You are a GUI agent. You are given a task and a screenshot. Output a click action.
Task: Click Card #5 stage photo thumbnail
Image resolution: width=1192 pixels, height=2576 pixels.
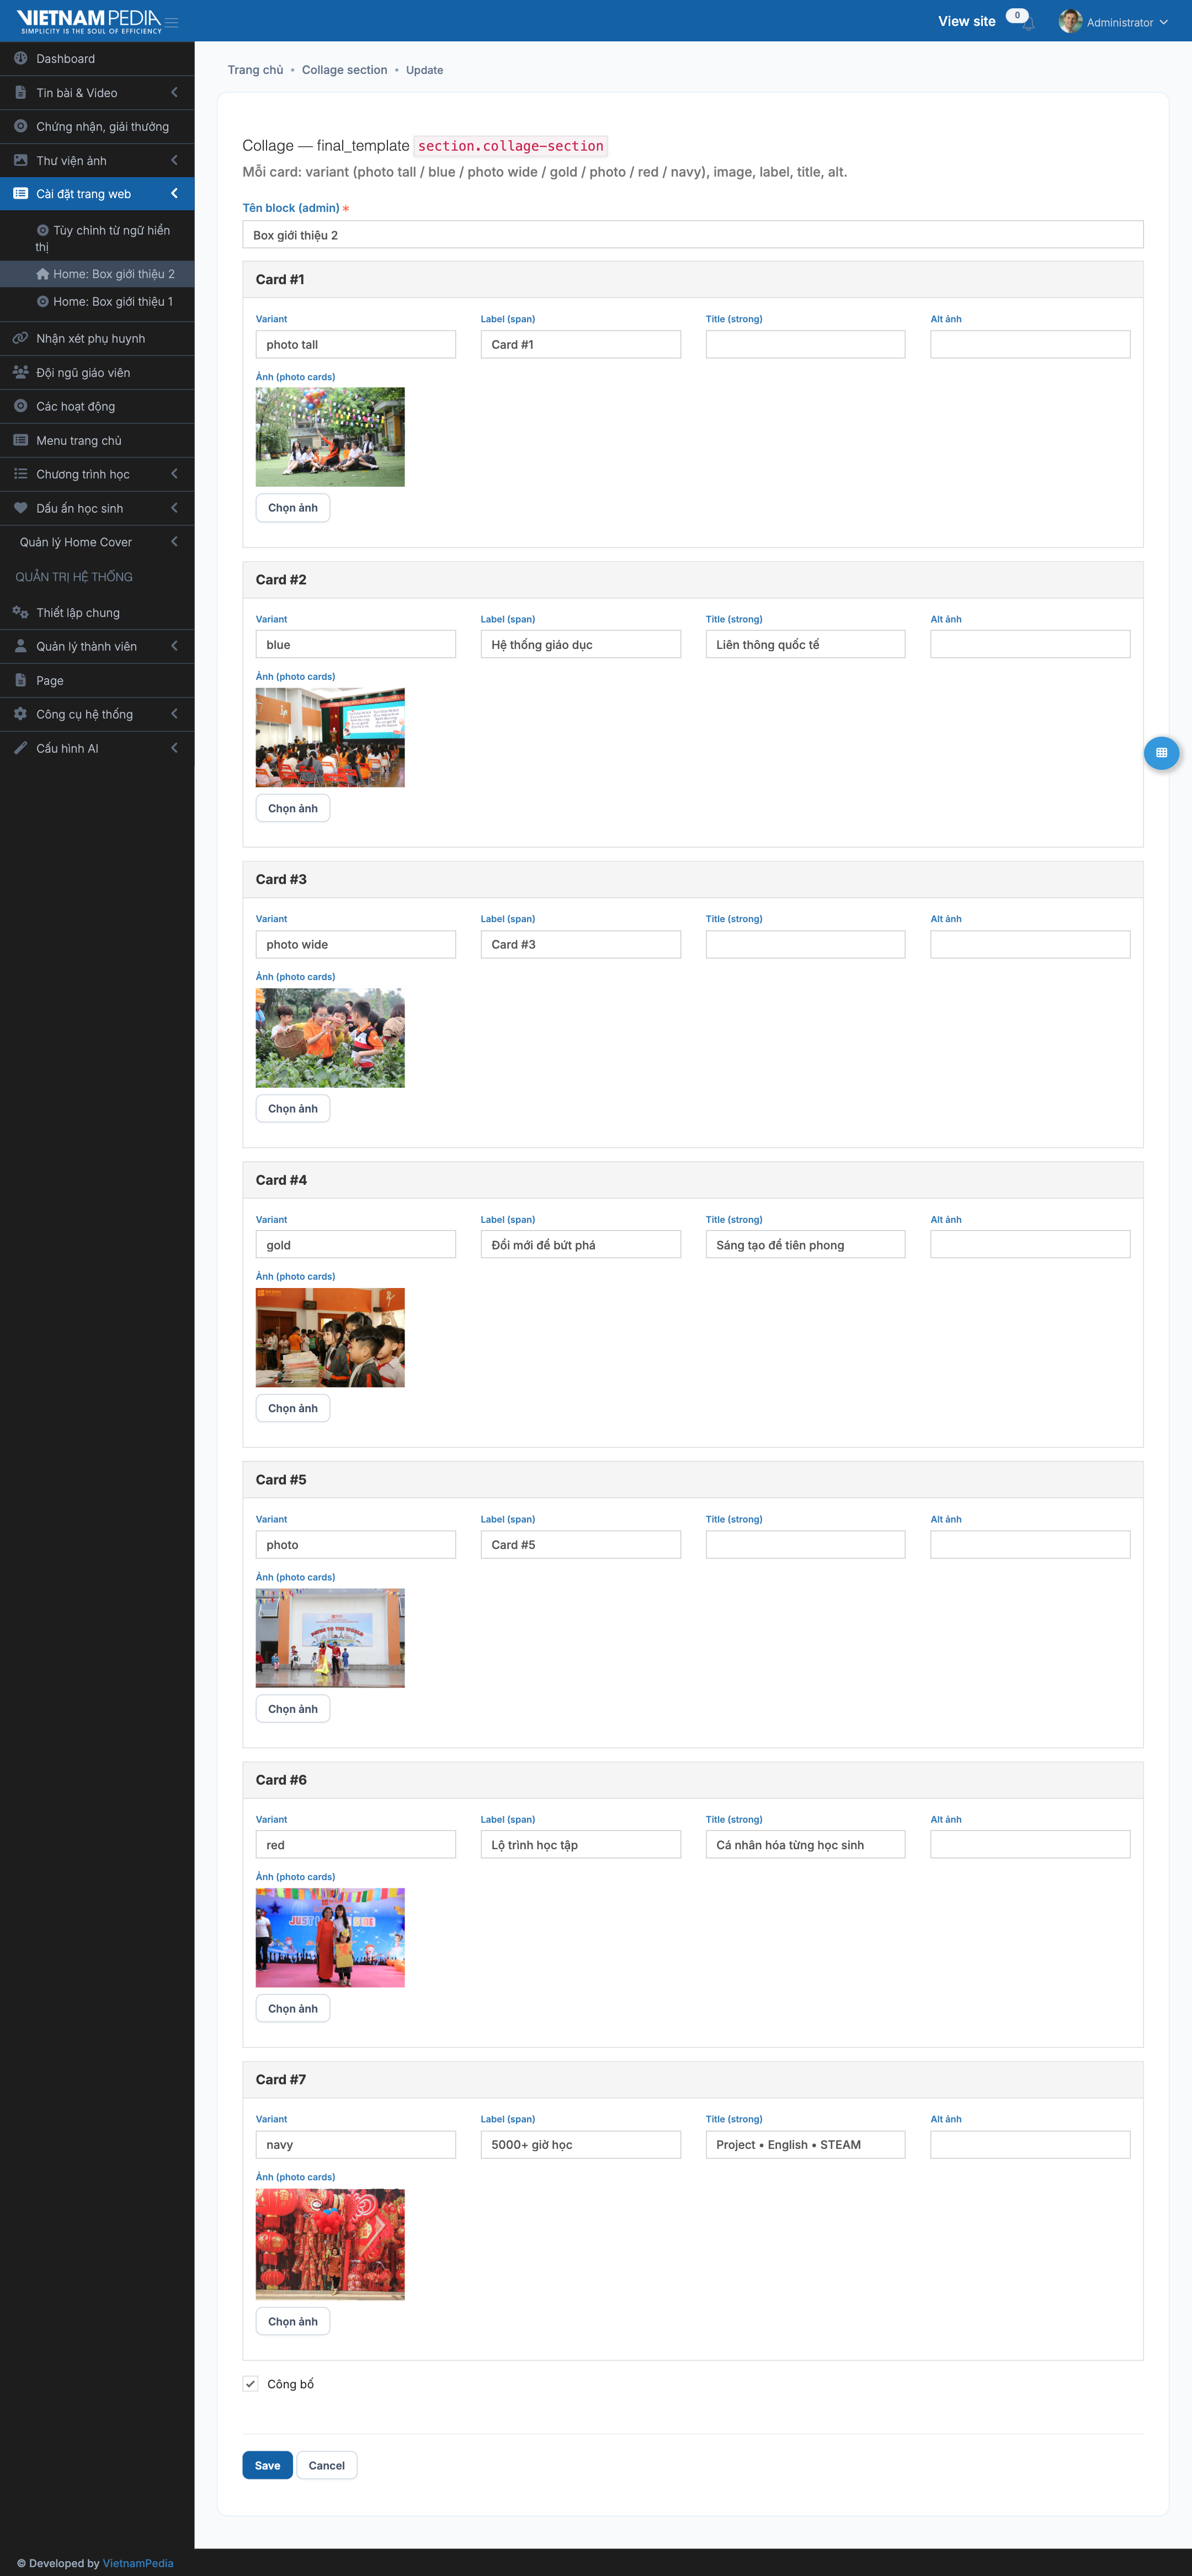(330, 1638)
